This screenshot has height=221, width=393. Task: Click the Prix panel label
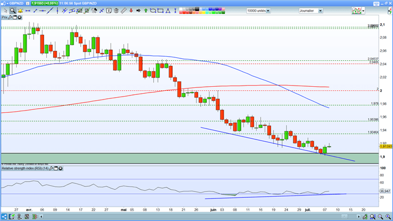5,17
